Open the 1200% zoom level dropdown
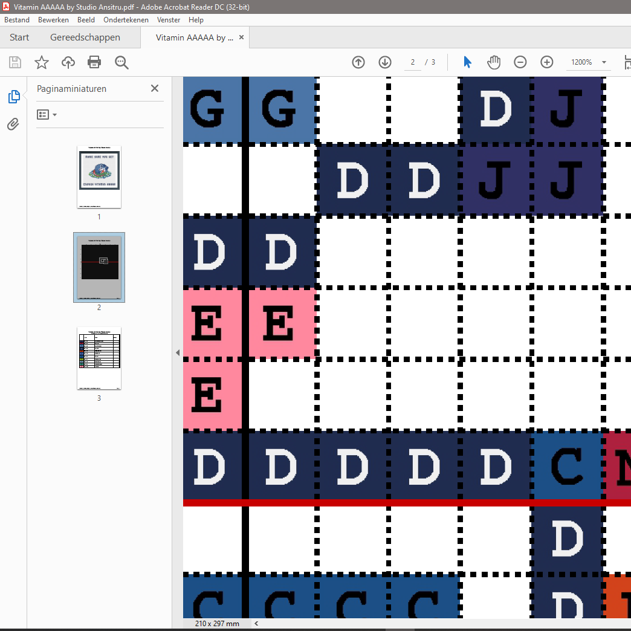The height and width of the screenshot is (631, 631). pos(588,62)
